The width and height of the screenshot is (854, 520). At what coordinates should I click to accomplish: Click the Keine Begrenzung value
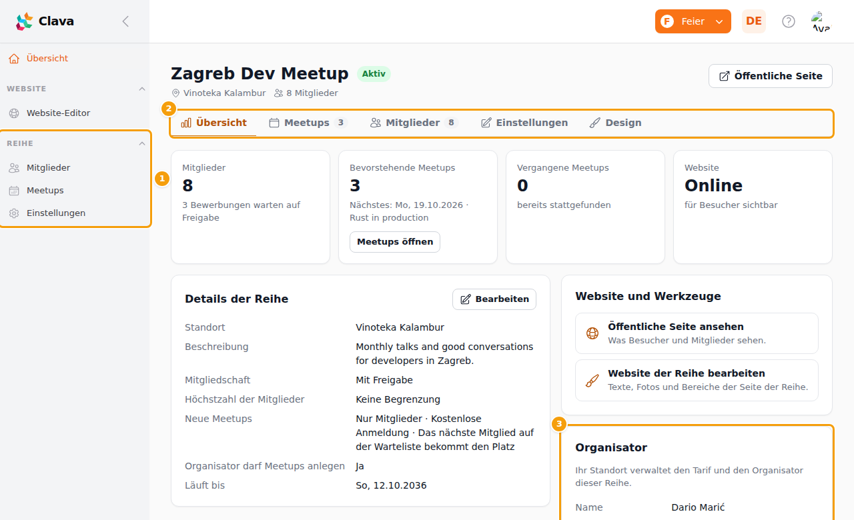pyautogui.click(x=398, y=399)
